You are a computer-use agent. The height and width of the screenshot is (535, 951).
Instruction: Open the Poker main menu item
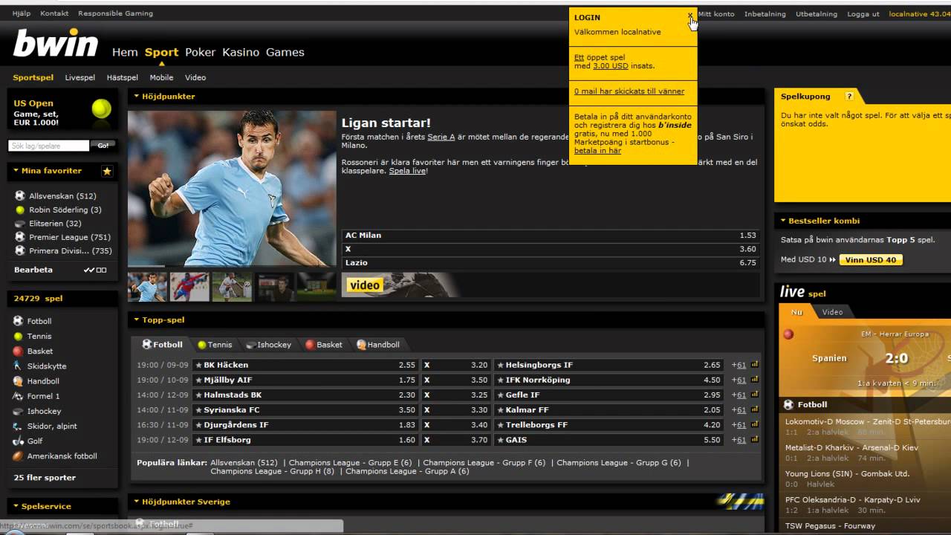click(x=200, y=52)
